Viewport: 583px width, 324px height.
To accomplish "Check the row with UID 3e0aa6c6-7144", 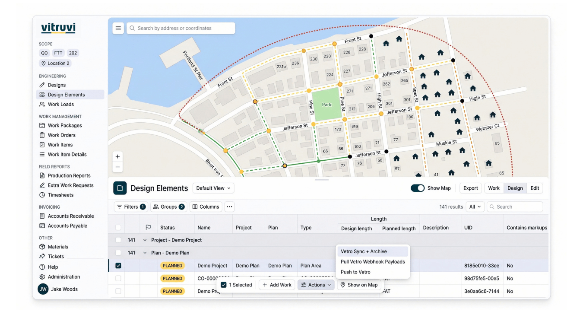I will (x=118, y=292).
